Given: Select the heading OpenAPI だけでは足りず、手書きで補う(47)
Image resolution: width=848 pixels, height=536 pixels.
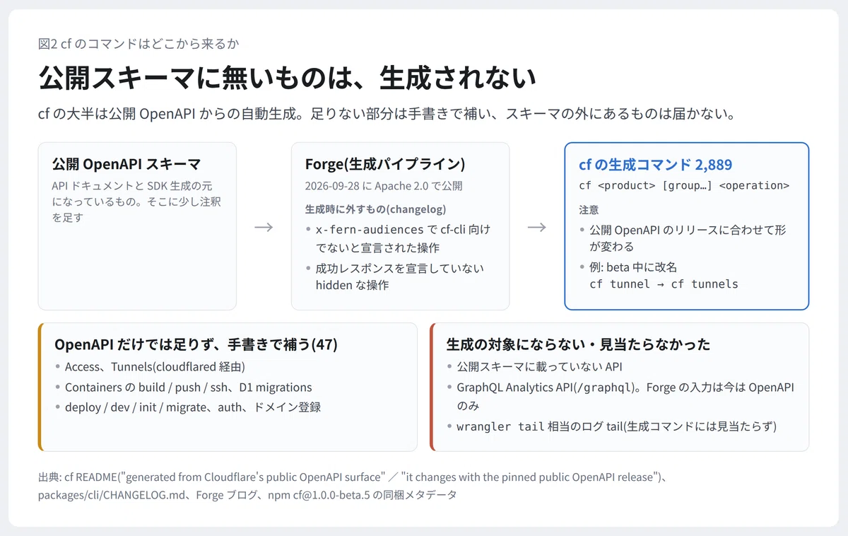Looking at the screenshot, I should tap(196, 344).
